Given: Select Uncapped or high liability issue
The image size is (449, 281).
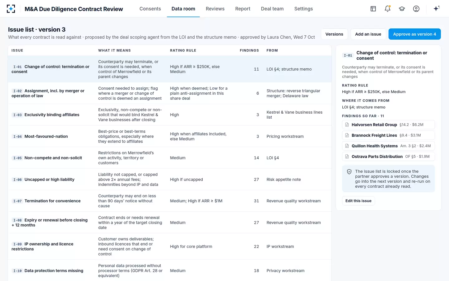Looking at the screenshot, I should [170, 179].
